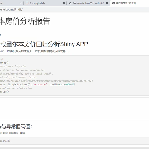Click the loadTimeout=1000000 value in code
This screenshot has width=149, height=149.
62,84
